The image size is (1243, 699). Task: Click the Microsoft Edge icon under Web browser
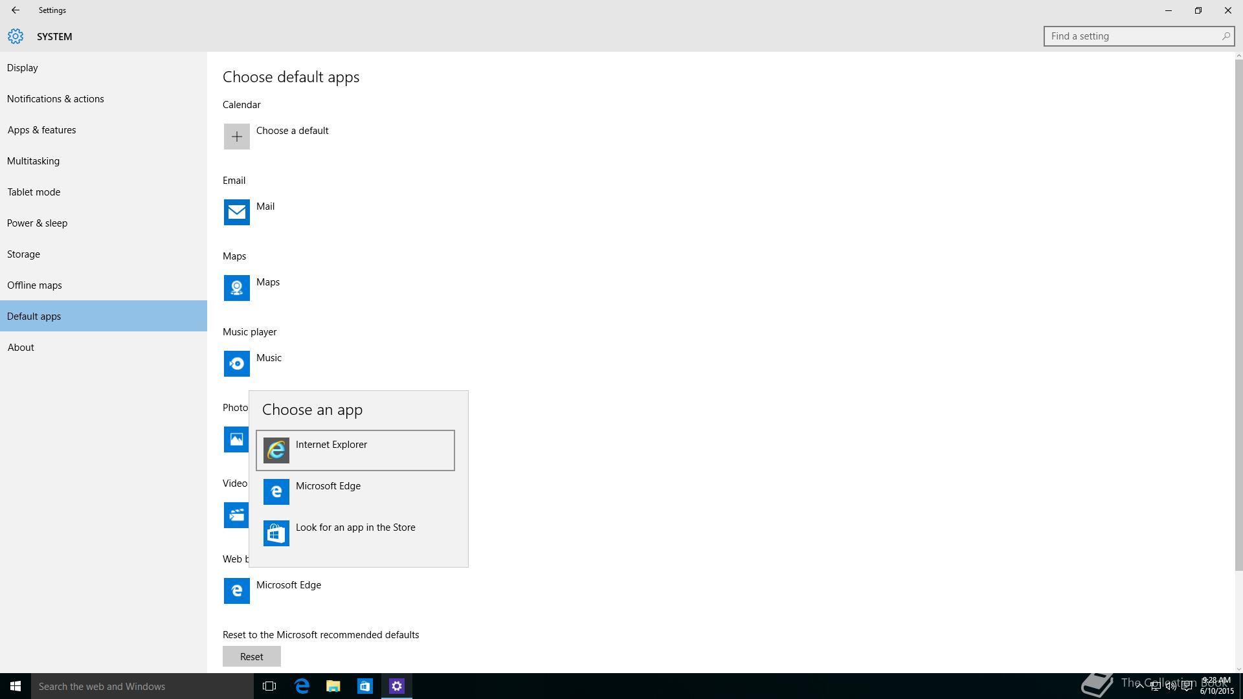coord(237,591)
